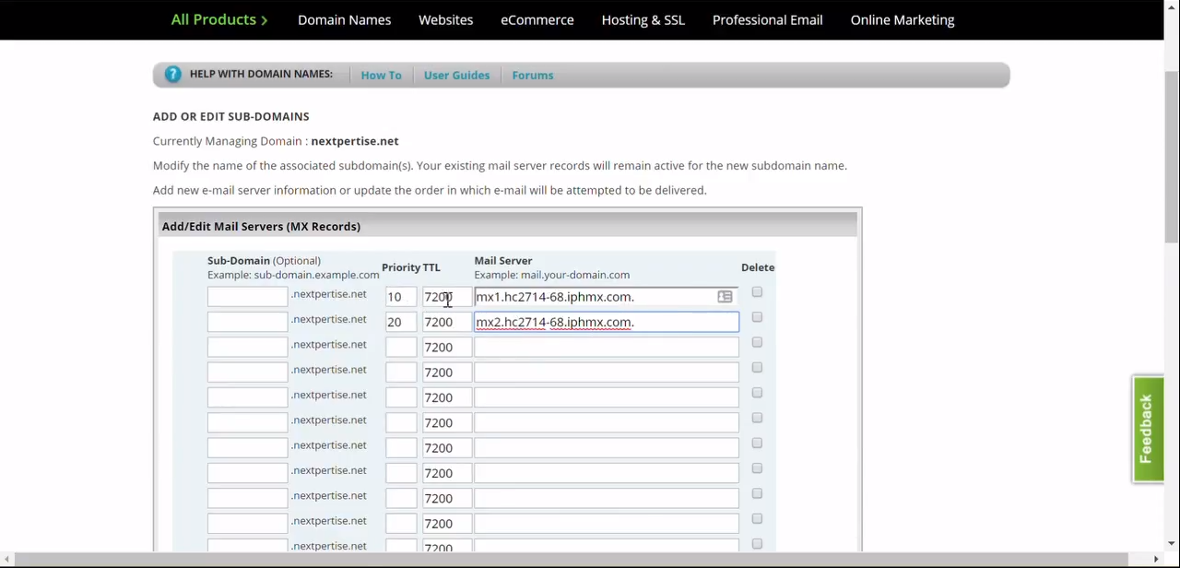Click the TTL field in the mx2 row
Viewport: 1180px width, 568px height.
point(447,322)
